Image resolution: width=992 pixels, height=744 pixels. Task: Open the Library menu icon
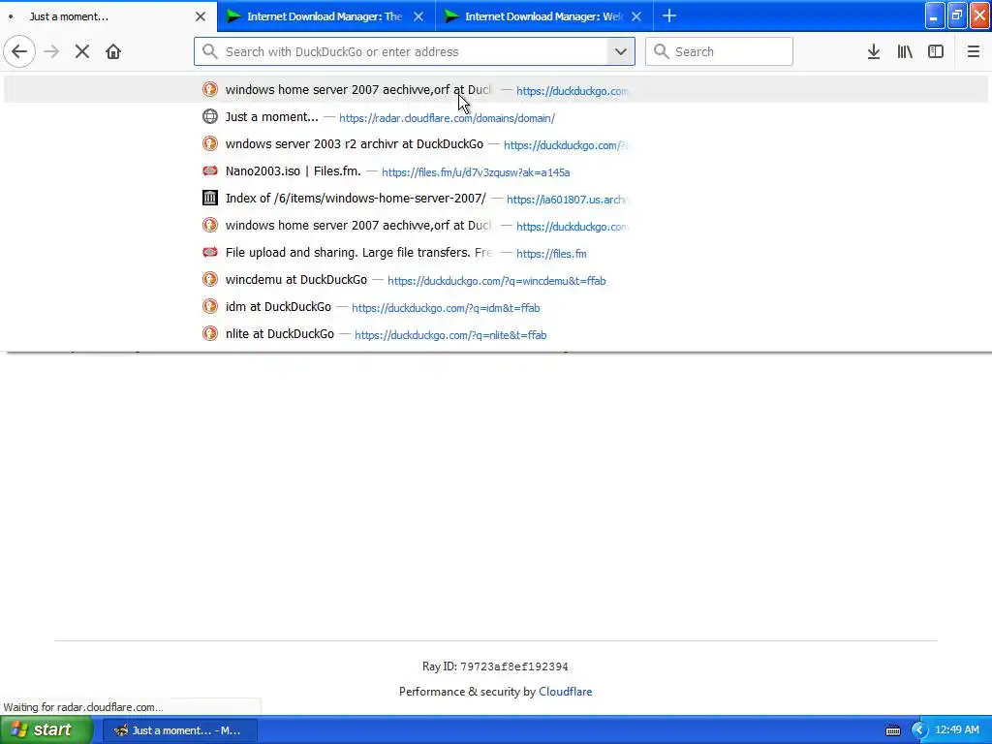tap(905, 51)
